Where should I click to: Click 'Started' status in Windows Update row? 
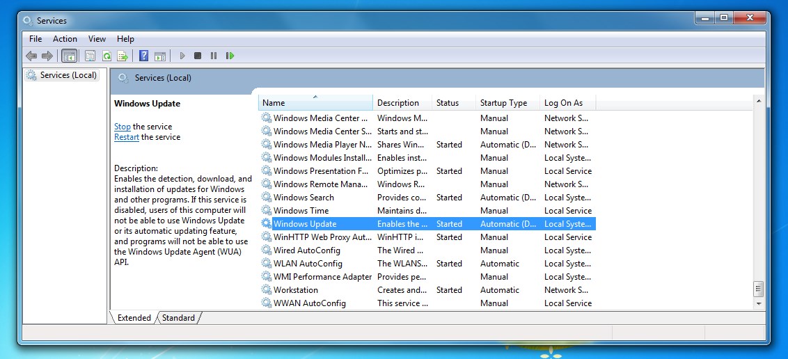point(449,224)
